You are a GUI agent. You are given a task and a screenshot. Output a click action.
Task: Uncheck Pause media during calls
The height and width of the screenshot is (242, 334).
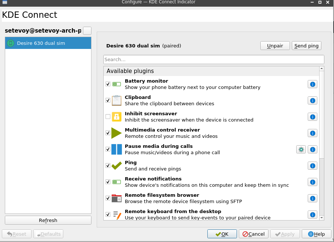point(108,149)
